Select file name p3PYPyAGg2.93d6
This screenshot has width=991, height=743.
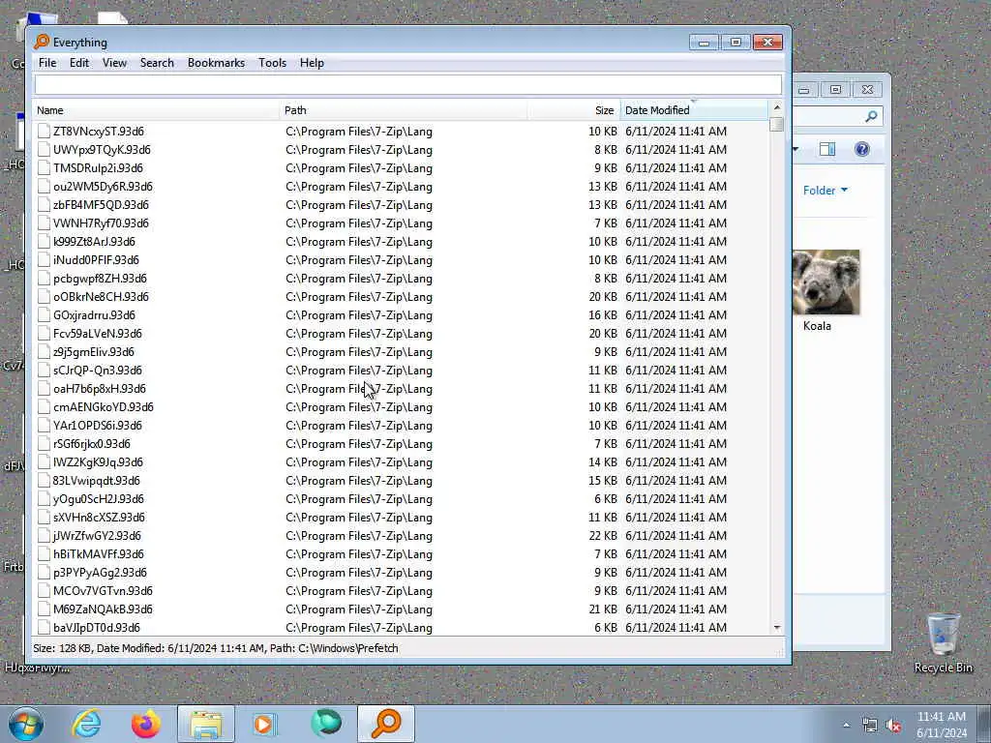[100, 572]
